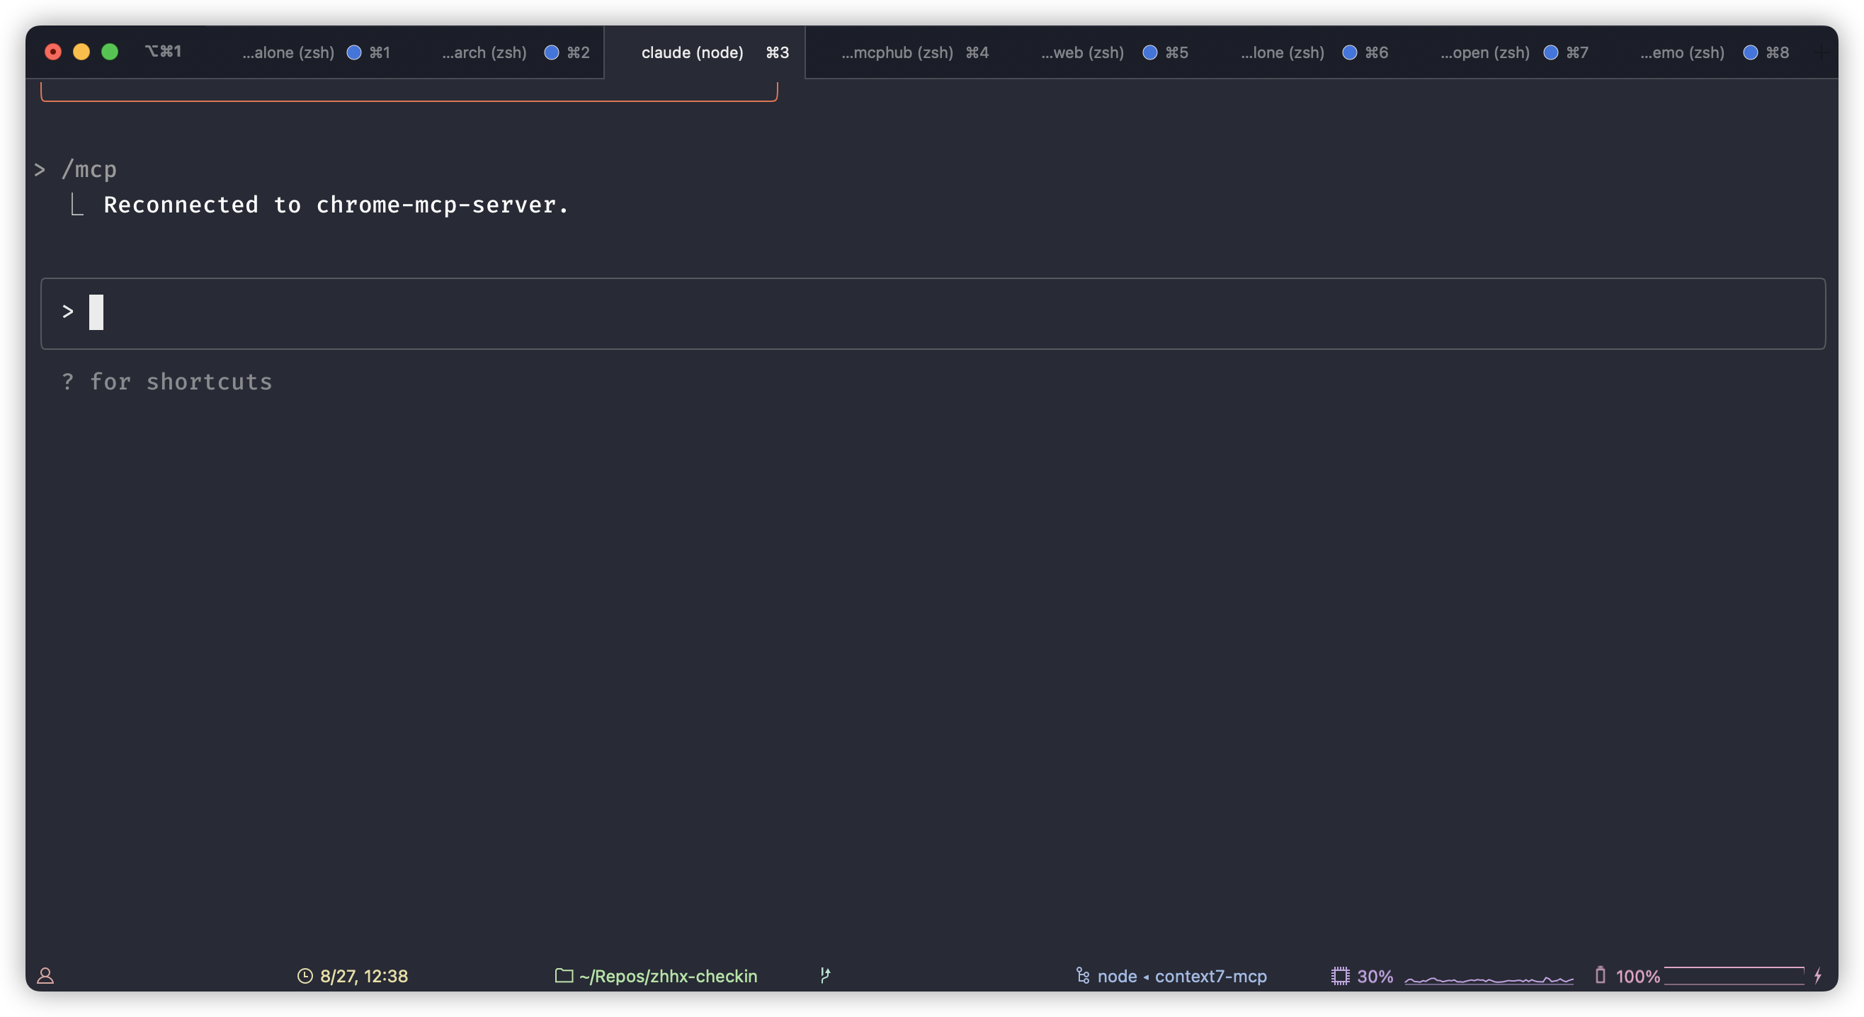1864x1017 pixels.
Task: Toggle activity indicator on the ...alone (zsh) tab
Action: click(x=354, y=52)
